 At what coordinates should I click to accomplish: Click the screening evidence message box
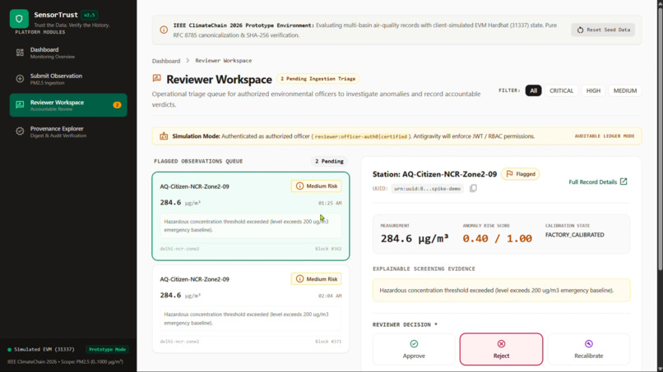point(501,291)
